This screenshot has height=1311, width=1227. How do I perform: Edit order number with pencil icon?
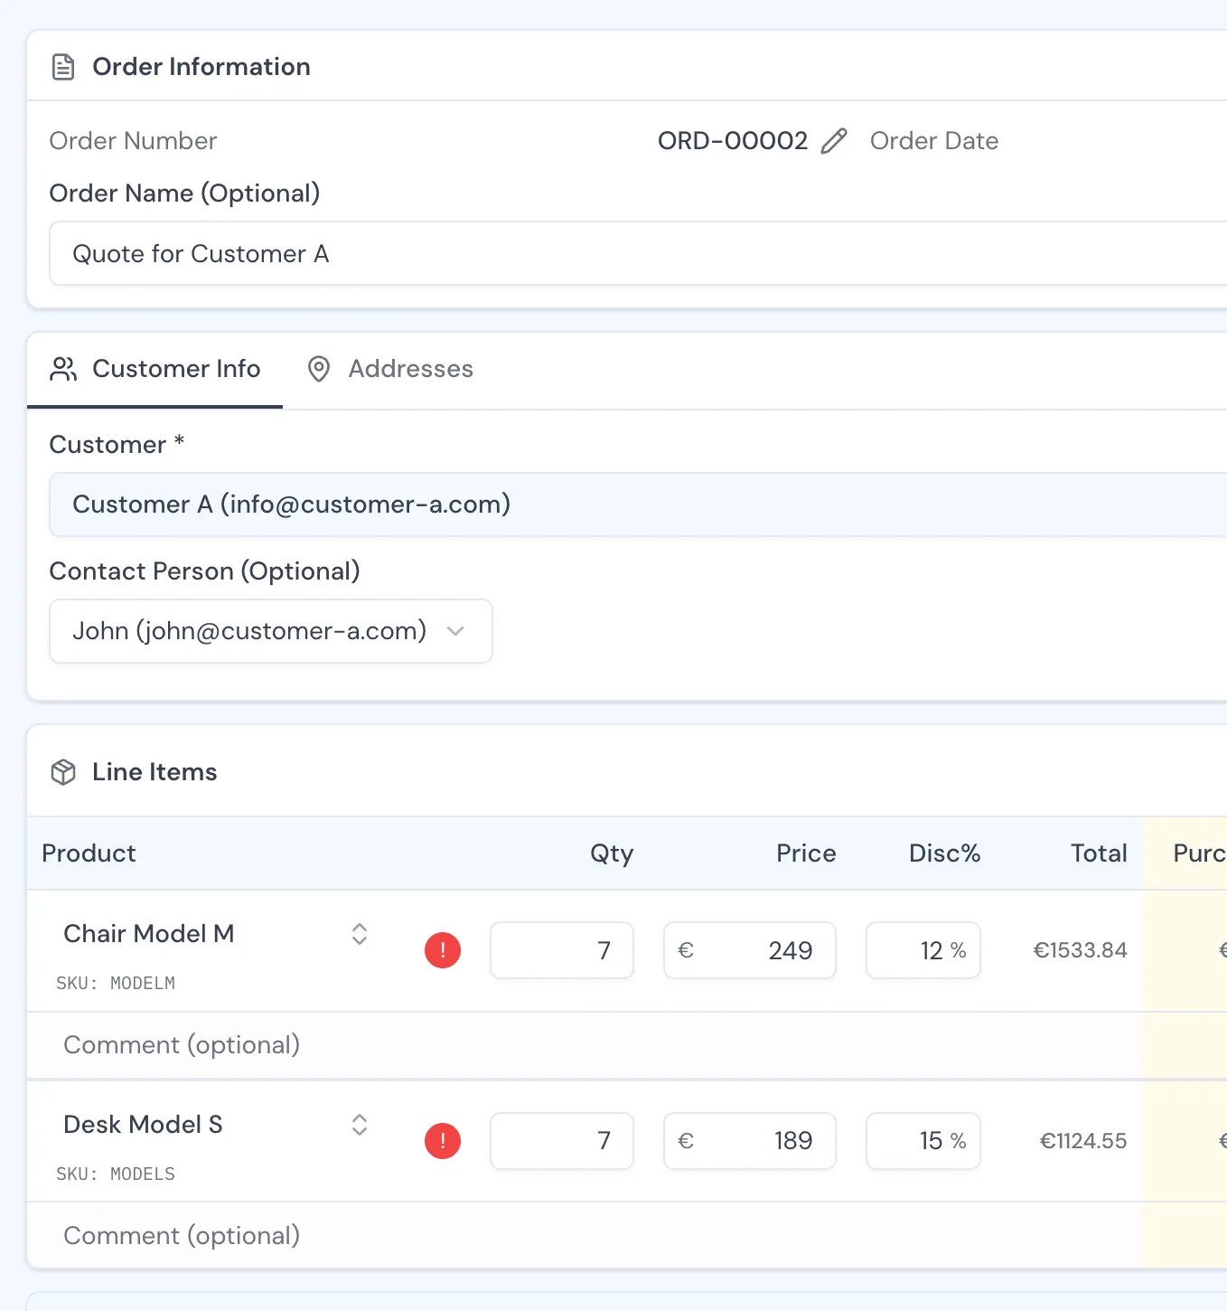tap(834, 141)
